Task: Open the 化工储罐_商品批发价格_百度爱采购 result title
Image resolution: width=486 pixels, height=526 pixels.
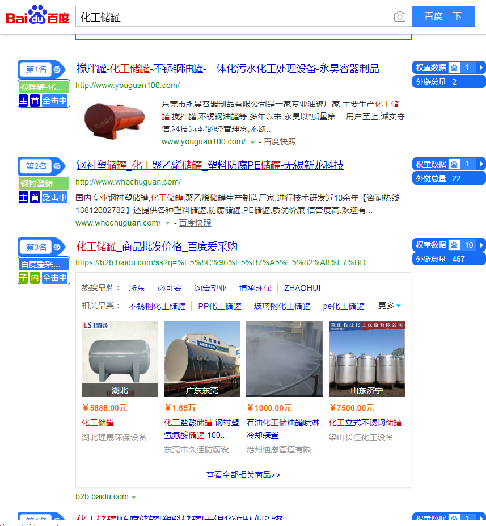Action: (158, 246)
